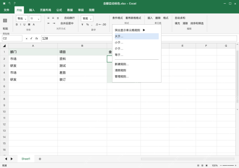Switch to the 数据 Data tab
The width and height of the screenshot is (239, 168).
[70, 10]
